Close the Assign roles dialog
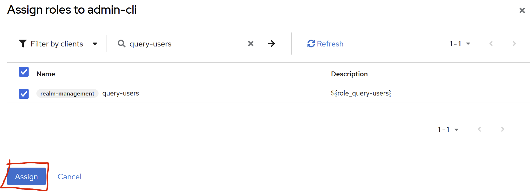Image resolution: width=532 pixels, height=191 pixels. 522,10
